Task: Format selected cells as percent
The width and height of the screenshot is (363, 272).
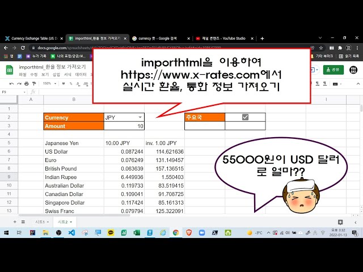Action: tap(71, 83)
